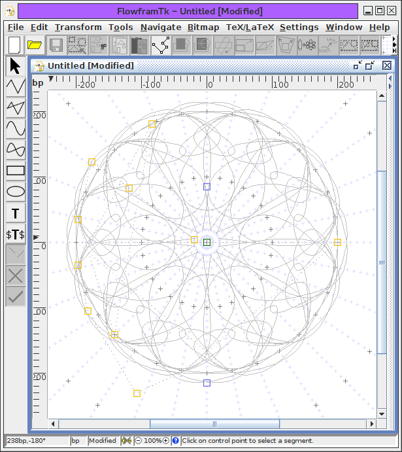Maximize the Untitled [Modified] inner frame

[x=370, y=65]
